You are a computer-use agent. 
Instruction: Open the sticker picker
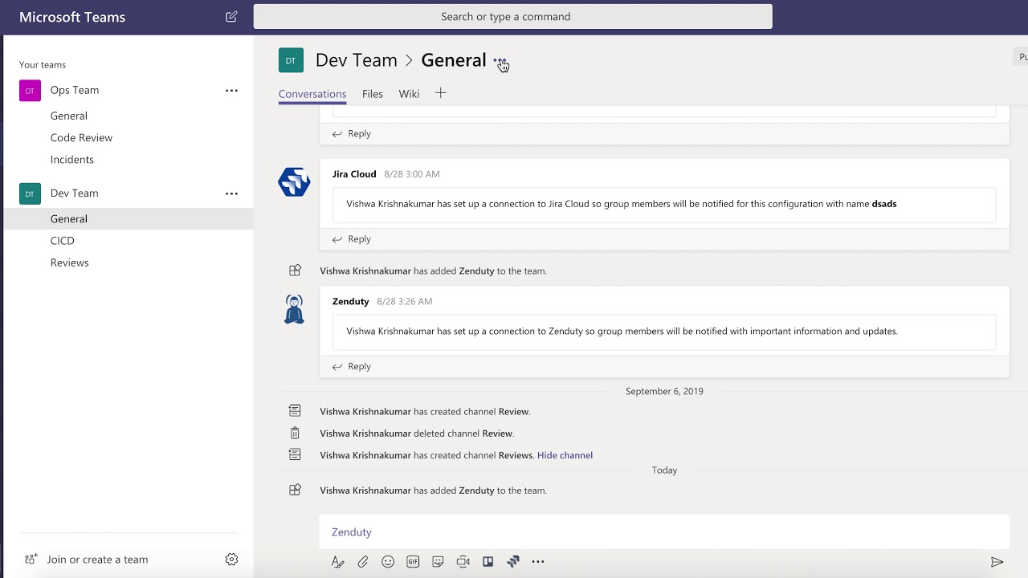(438, 562)
